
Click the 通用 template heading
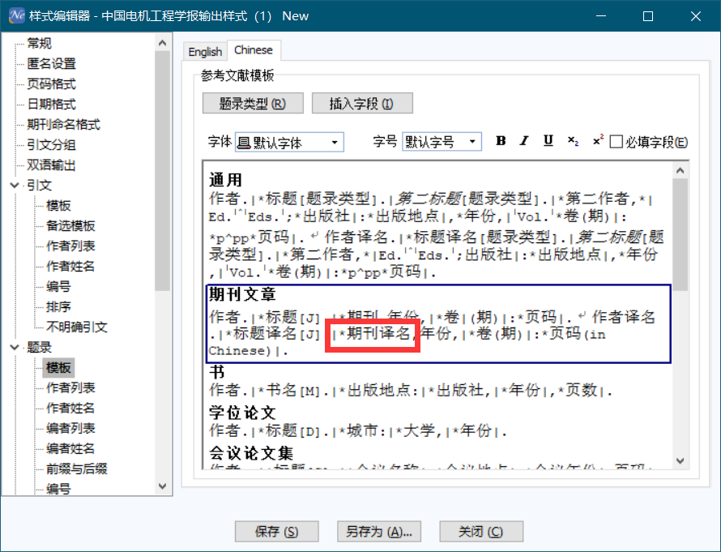point(225,180)
